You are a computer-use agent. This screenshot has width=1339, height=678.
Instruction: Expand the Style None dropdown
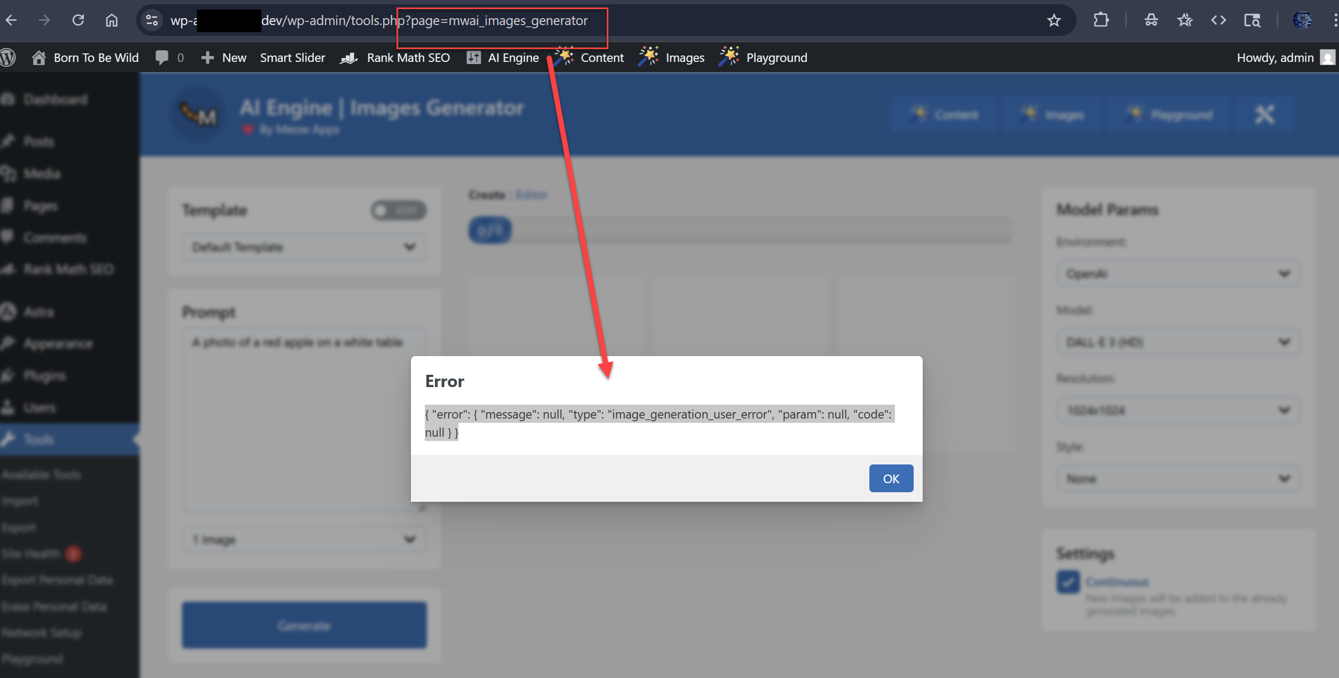coord(1178,479)
